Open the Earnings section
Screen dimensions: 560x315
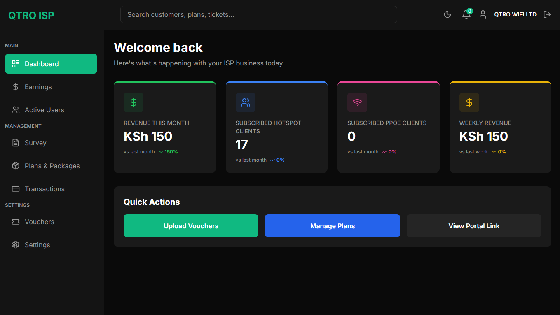38,87
